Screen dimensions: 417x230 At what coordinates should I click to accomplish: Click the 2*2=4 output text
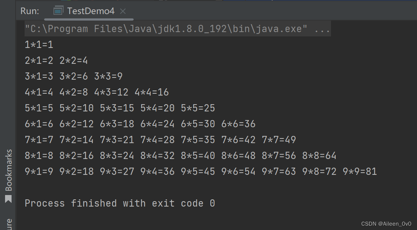[x=73, y=61]
